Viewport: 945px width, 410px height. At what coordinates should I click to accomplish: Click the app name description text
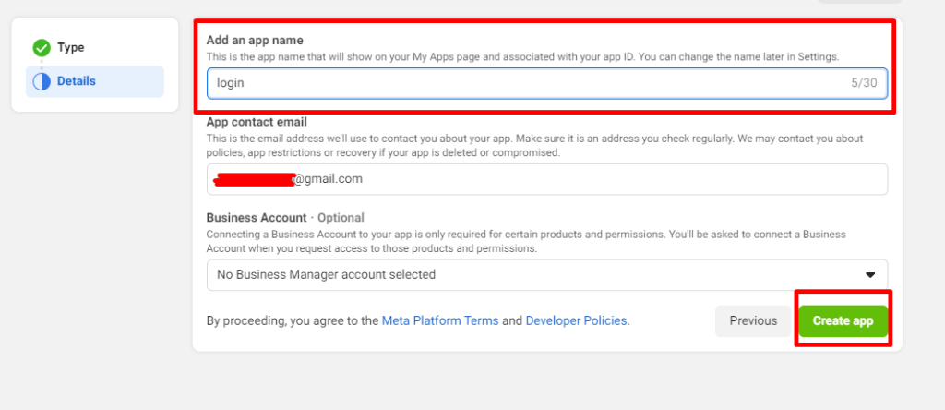coord(522,57)
